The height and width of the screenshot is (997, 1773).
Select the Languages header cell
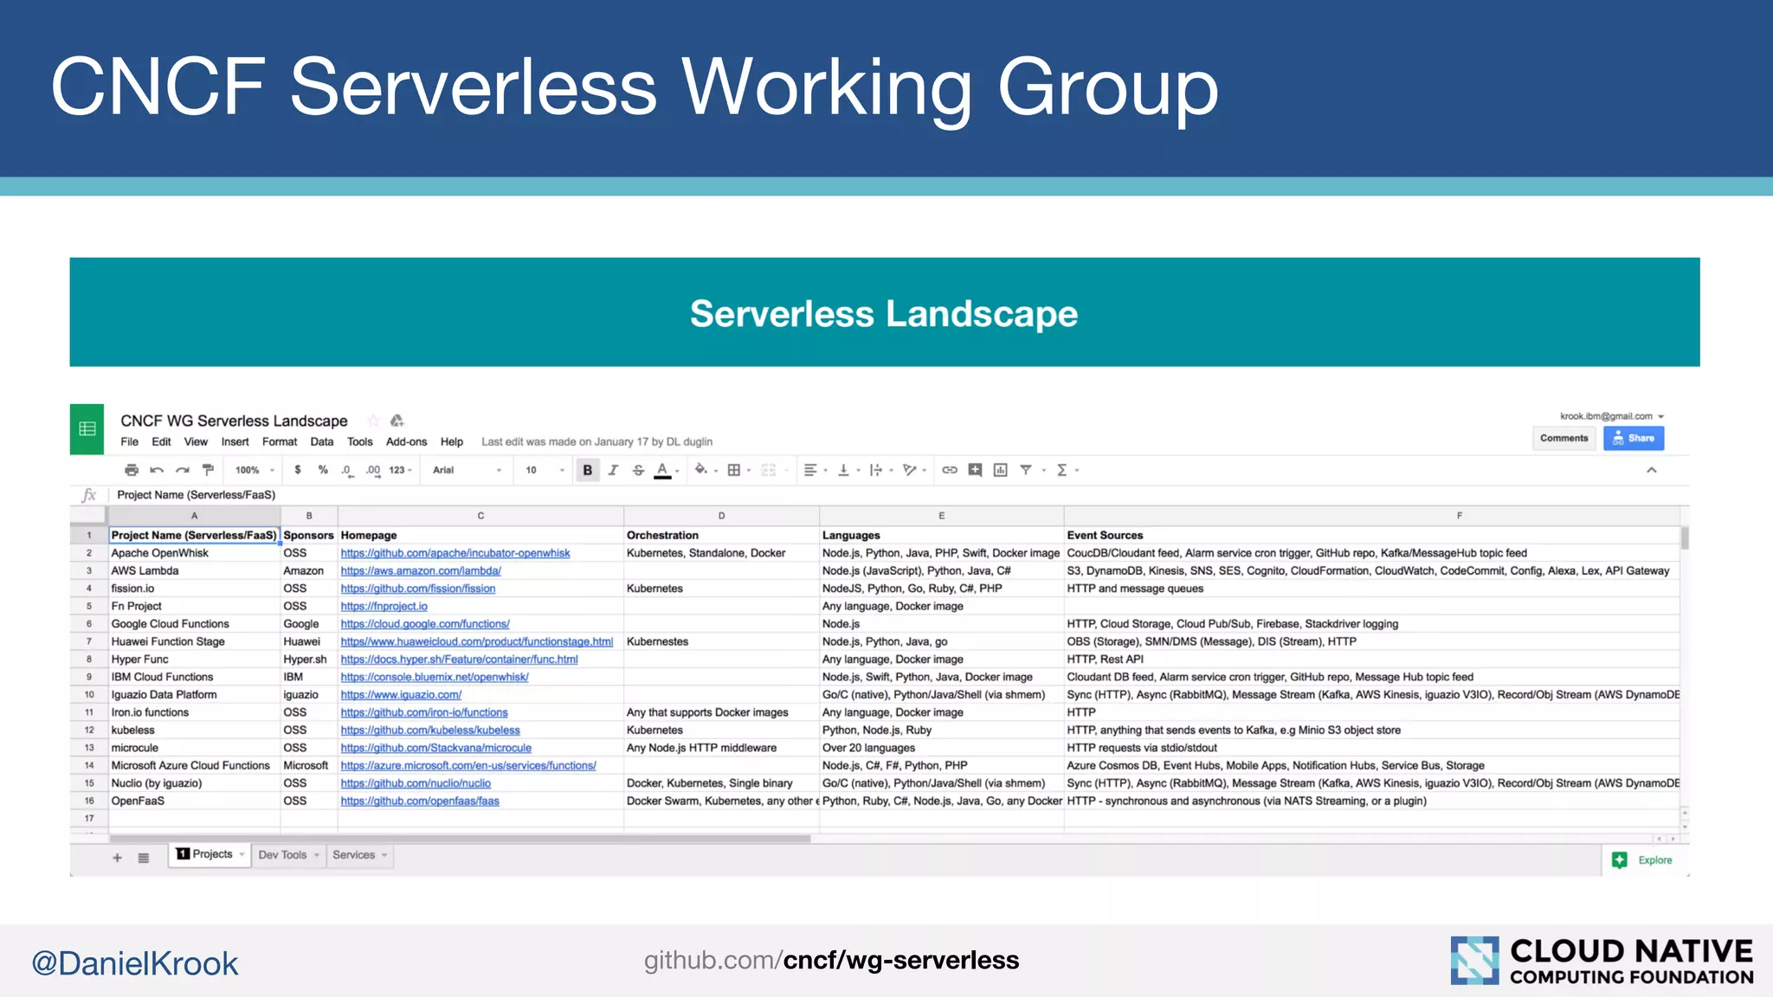click(x=942, y=536)
